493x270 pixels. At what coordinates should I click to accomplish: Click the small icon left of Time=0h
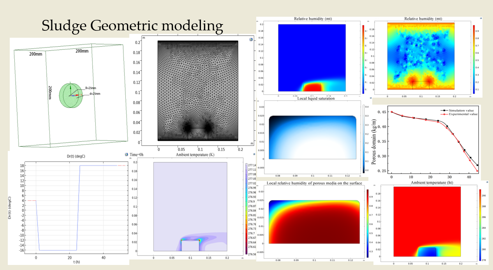click(127, 154)
